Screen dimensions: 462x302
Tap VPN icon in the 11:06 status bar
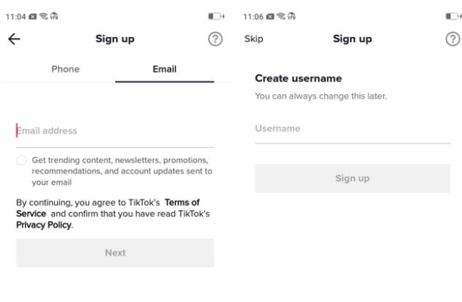pos(293,17)
